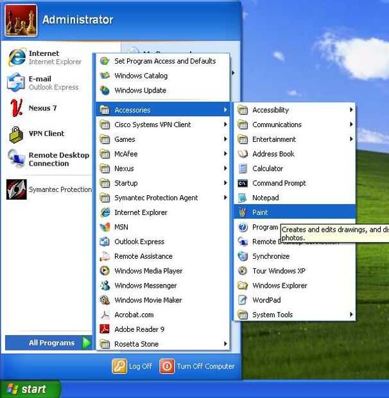Expand the McAfee submenu arrow
Screen dimensions: 389x398
tap(225, 154)
